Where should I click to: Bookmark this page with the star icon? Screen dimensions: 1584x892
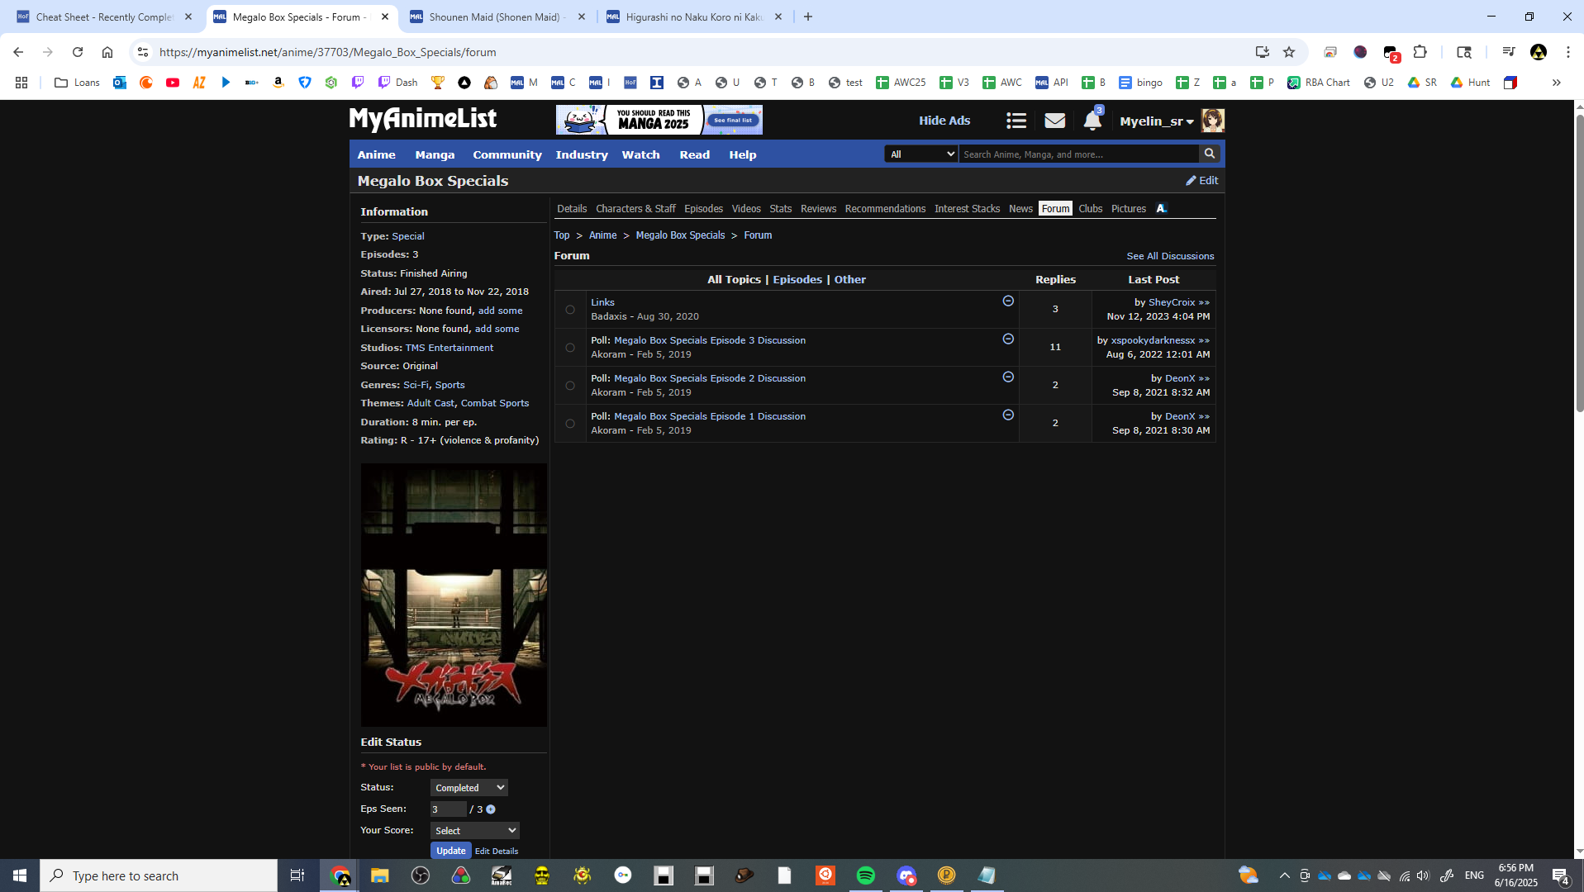tap(1288, 52)
